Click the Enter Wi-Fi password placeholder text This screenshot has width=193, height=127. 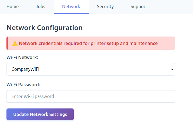pos(33,96)
